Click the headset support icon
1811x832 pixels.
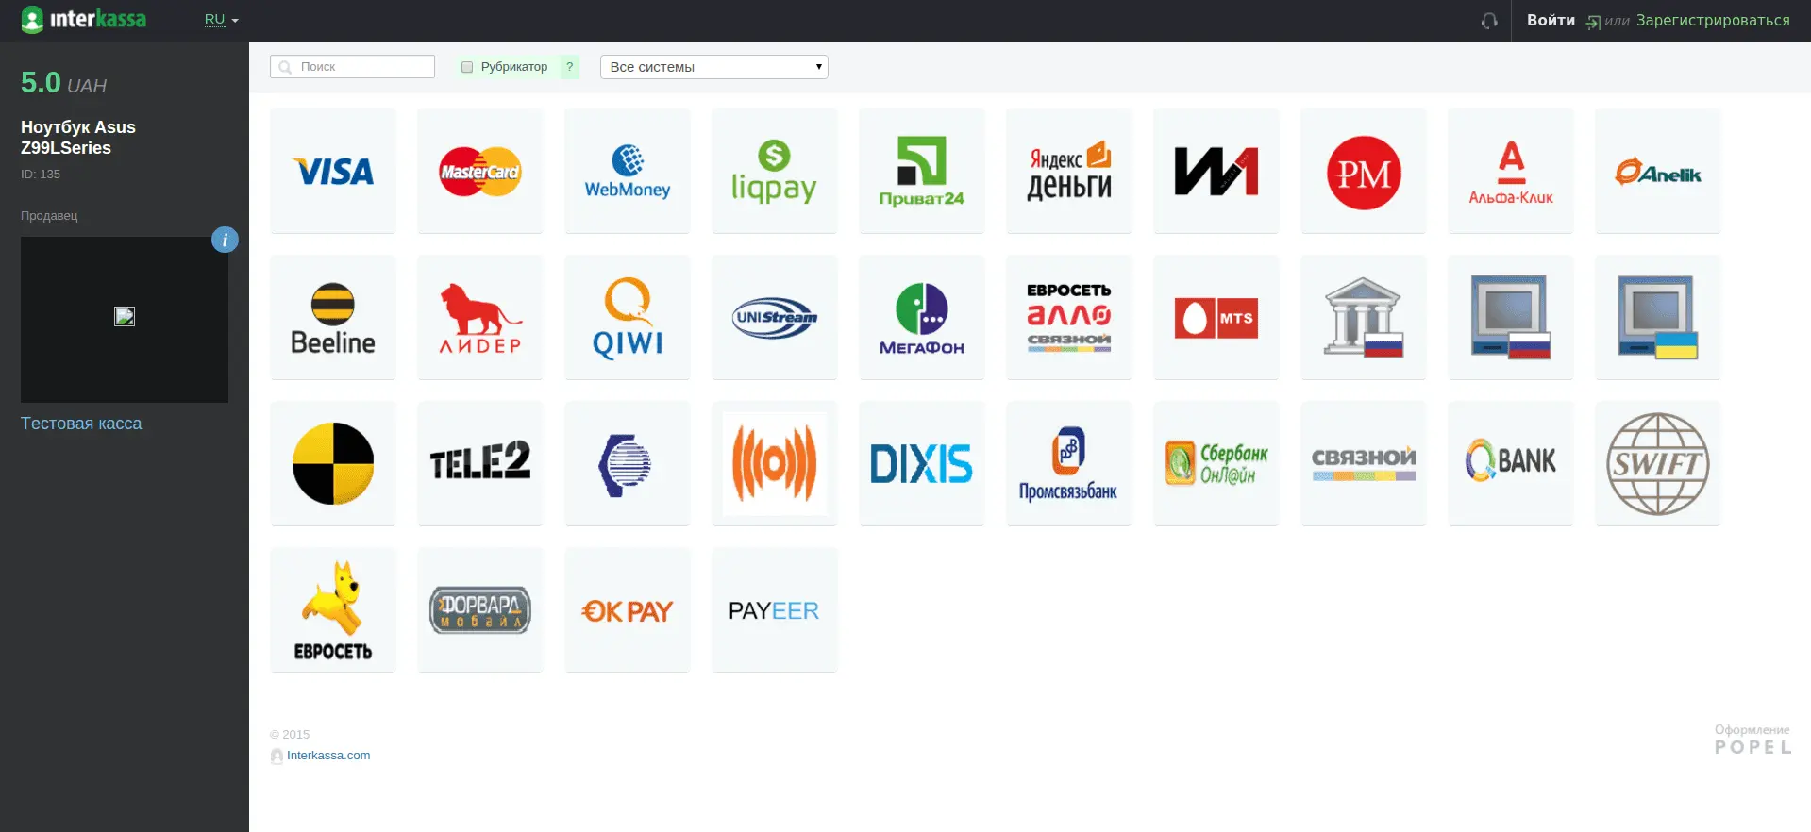click(1489, 21)
